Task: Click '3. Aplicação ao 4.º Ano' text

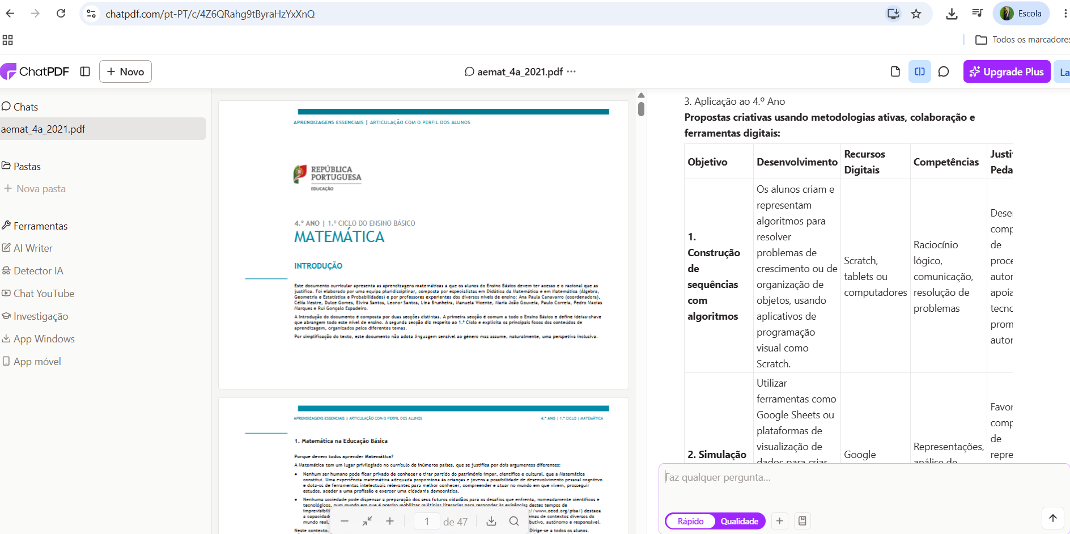Action: (x=734, y=101)
